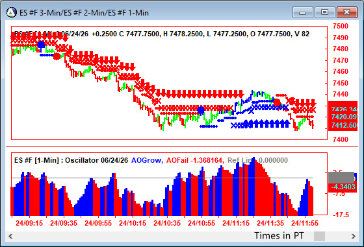The image size is (364, 247).
Task: Click the 7400 price axis label
Action: (341, 139)
